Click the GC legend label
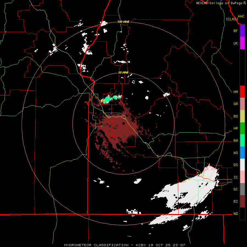 point(235,189)
